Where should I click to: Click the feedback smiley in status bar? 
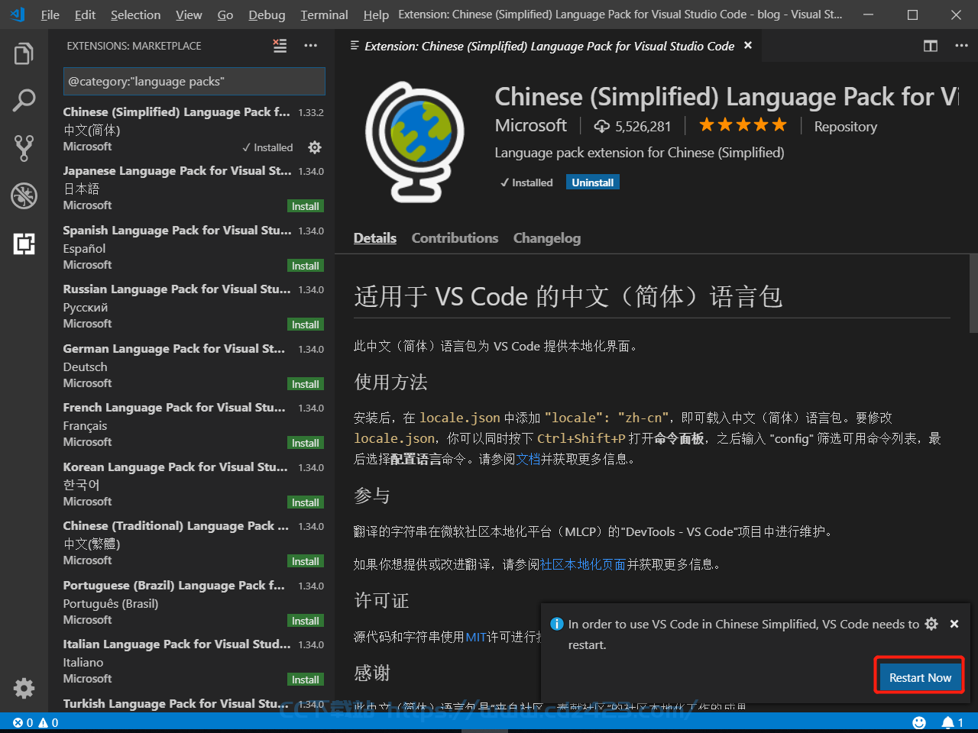point(919,722)
